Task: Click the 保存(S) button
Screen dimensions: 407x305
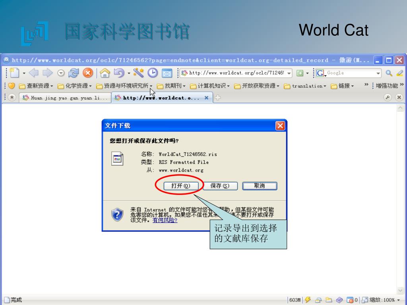Action: [x=220, y=186]
